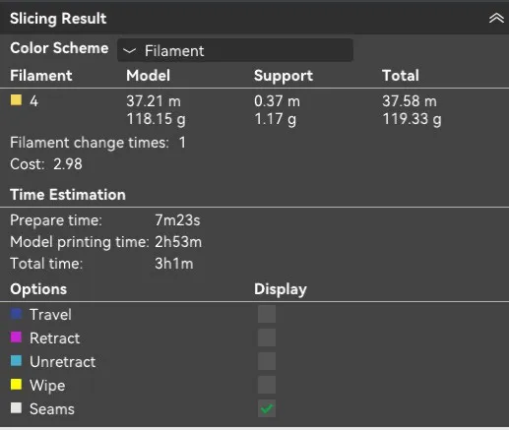Uncheck the Seams display checkbox
This screenshot has height=430, width=509.
[x=267, y=408]
